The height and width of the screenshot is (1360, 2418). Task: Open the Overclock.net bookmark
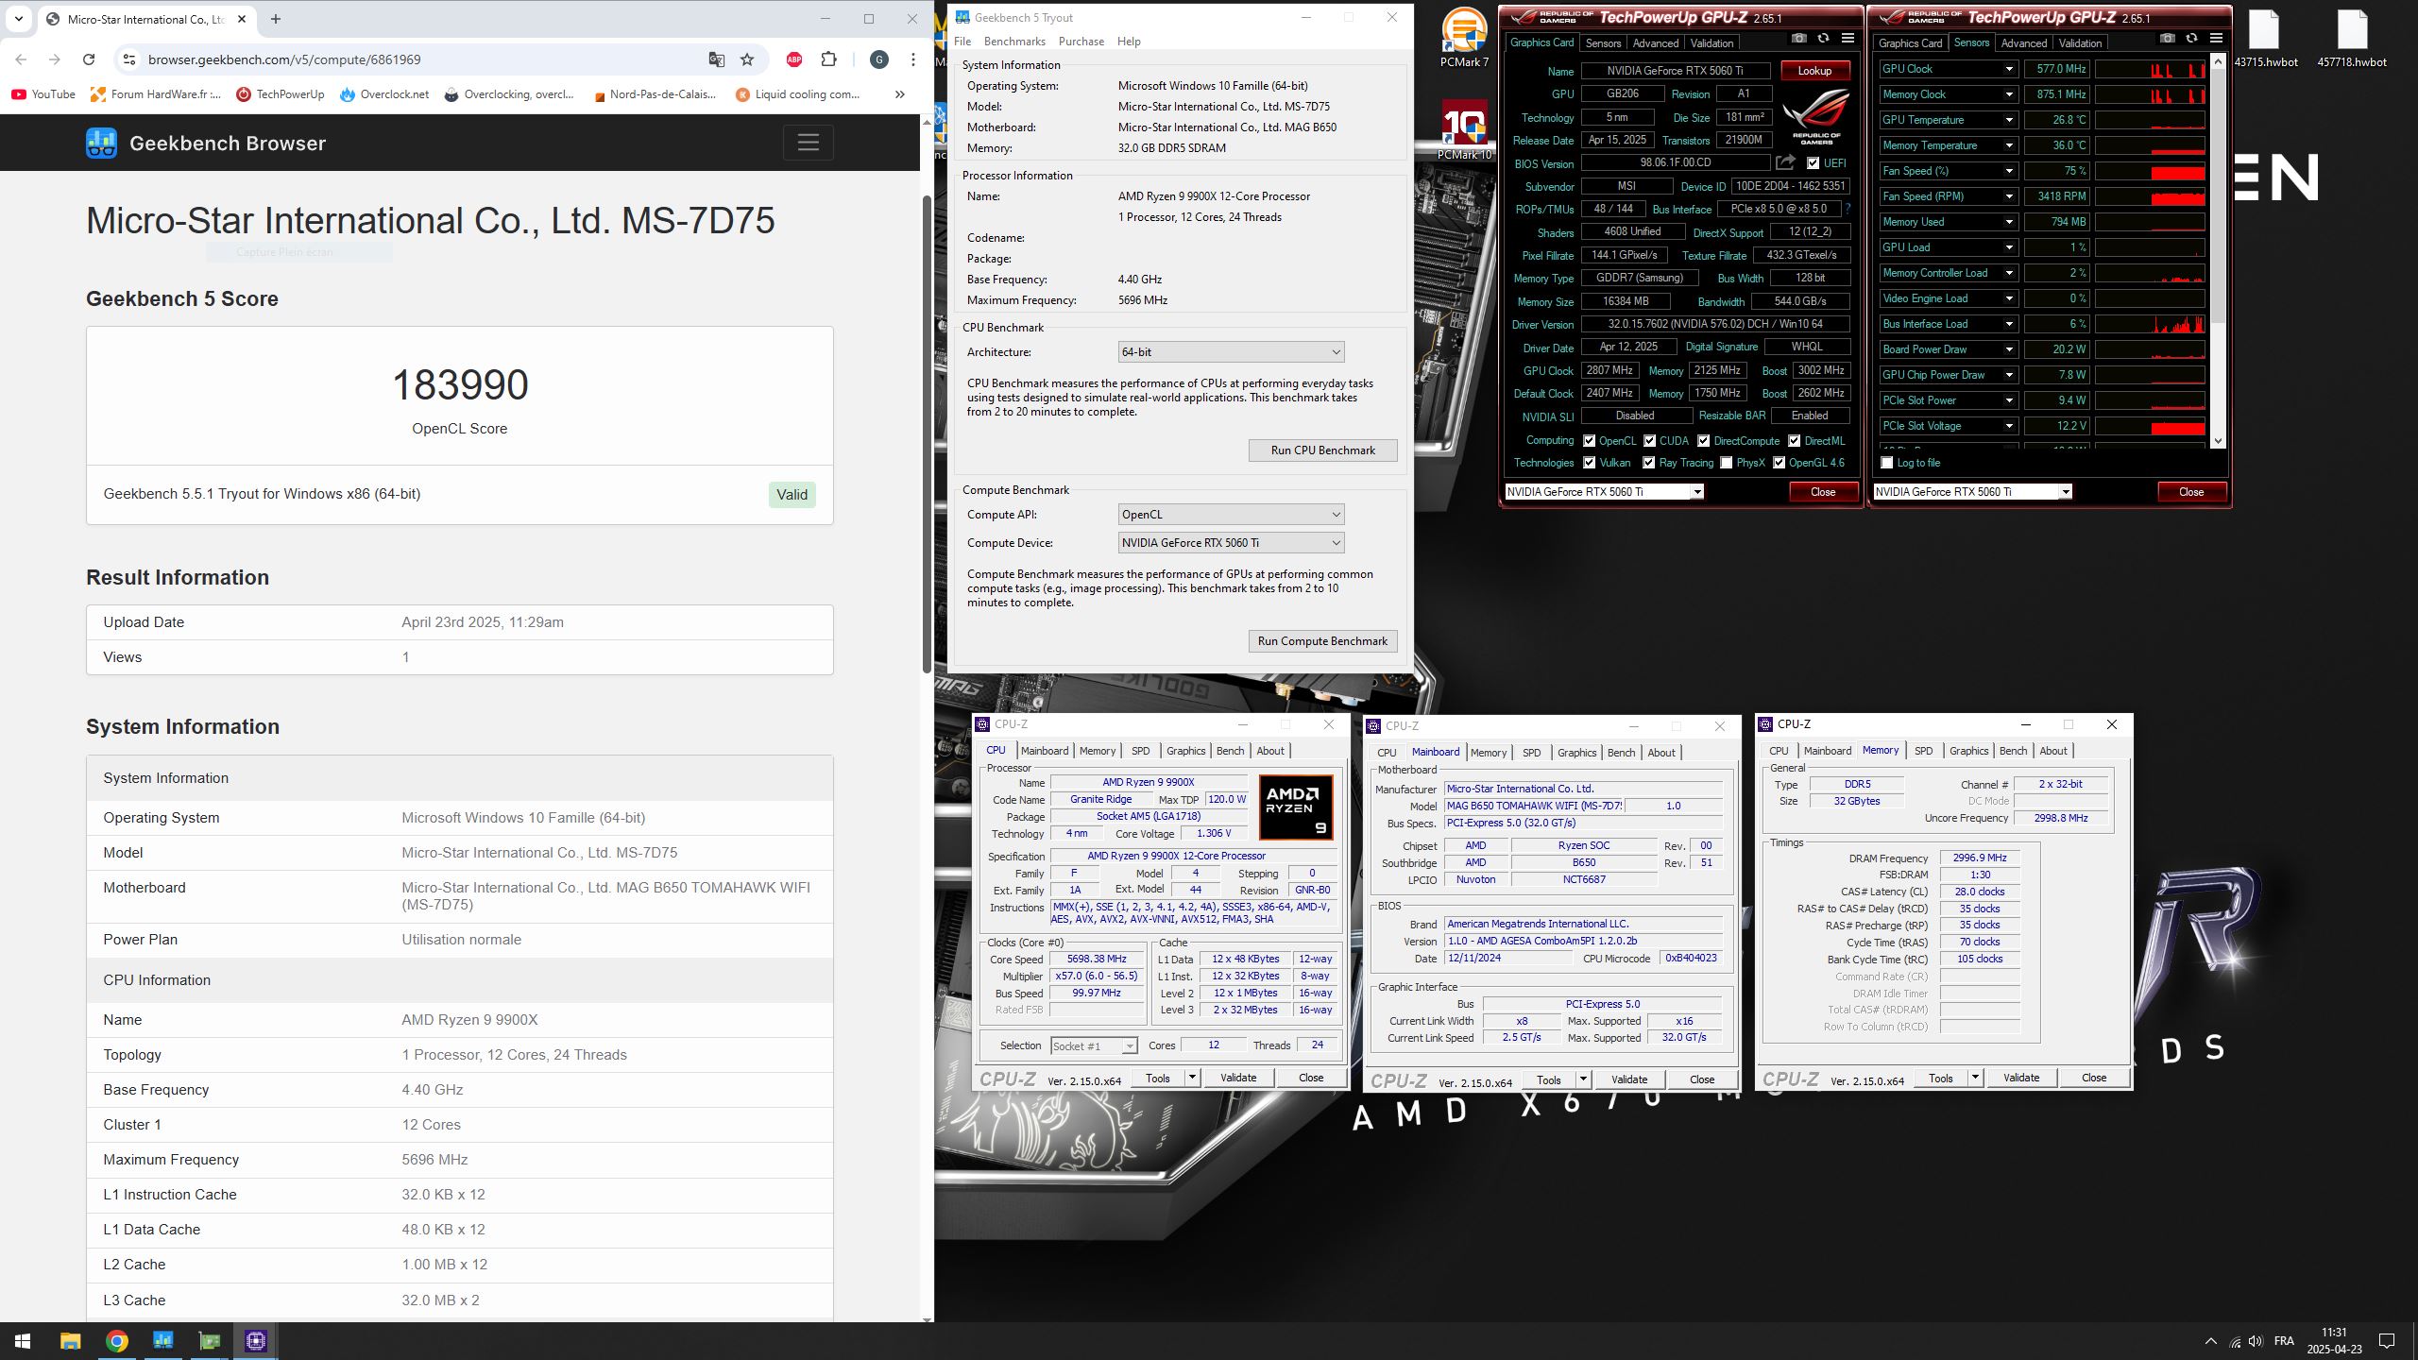tap(385, 94)
